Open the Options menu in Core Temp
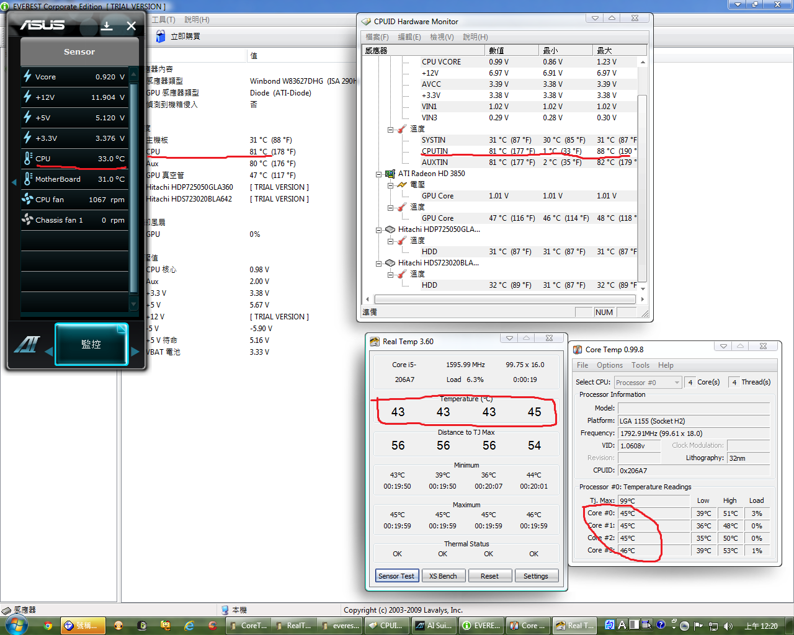 pyautogui.click(x=609, y=365)
